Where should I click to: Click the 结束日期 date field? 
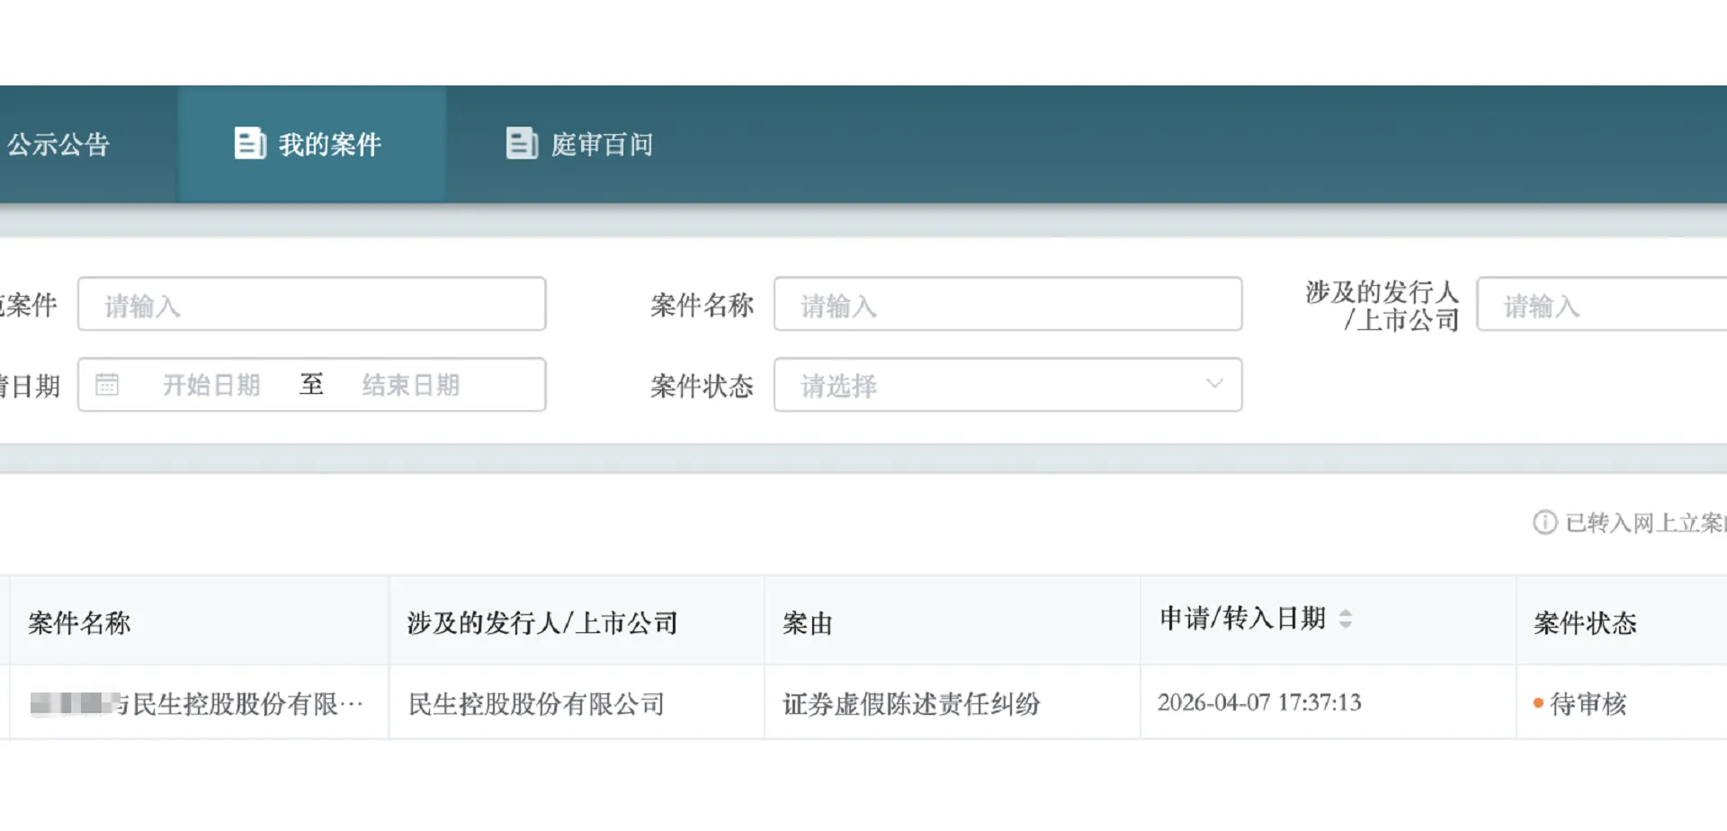coord(411,385)
